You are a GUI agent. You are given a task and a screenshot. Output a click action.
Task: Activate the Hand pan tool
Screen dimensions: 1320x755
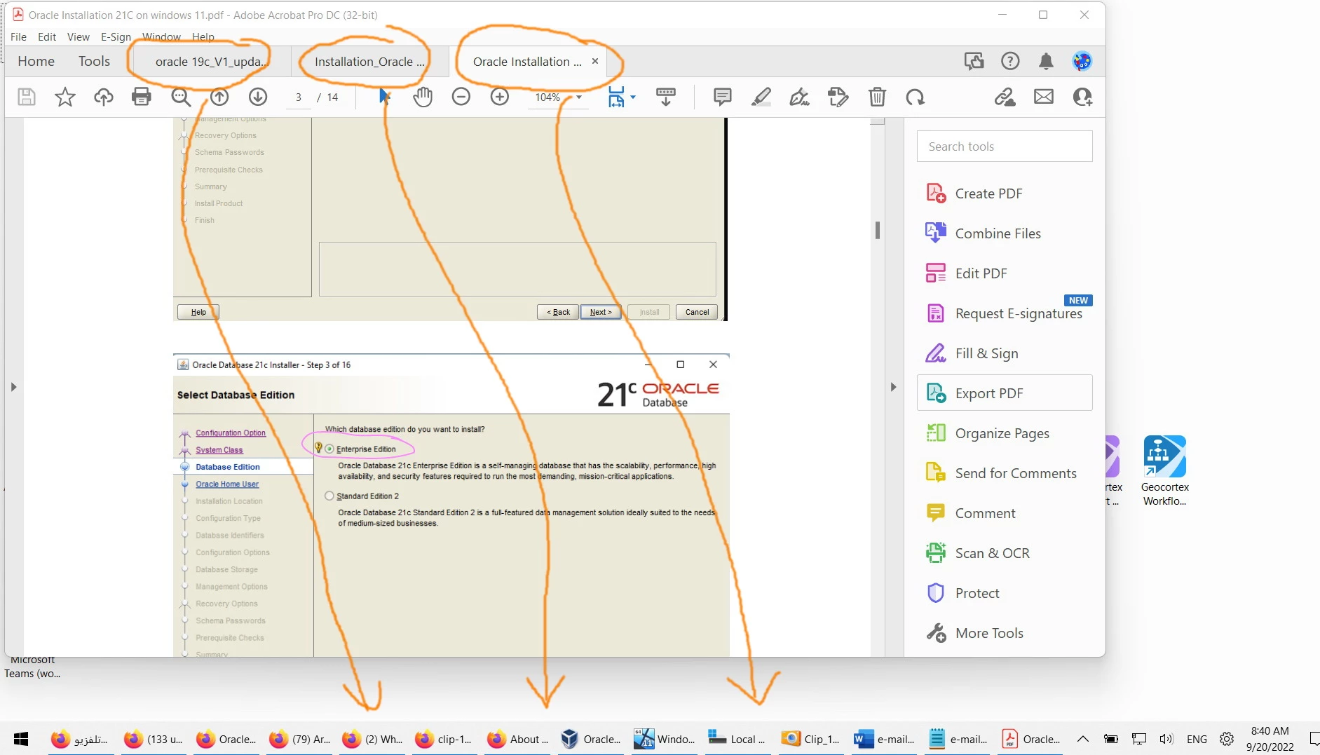coord(423,97)
